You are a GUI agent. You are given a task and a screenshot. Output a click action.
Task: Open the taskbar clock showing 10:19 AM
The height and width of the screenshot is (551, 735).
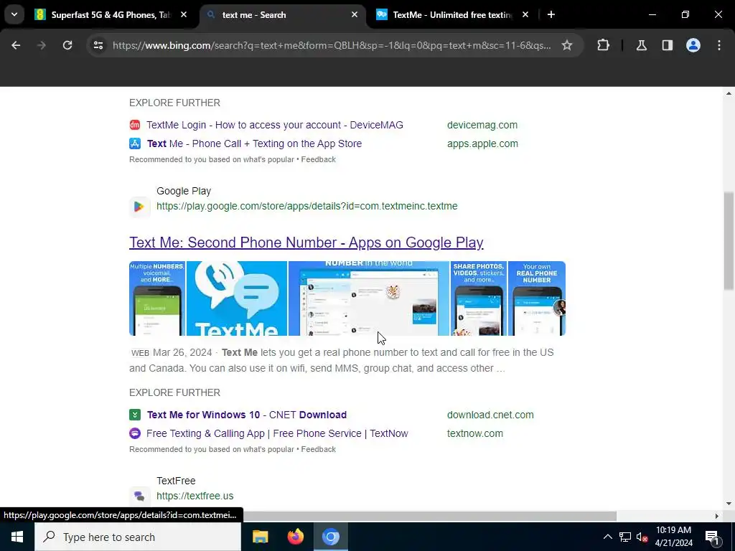(673, 537)
